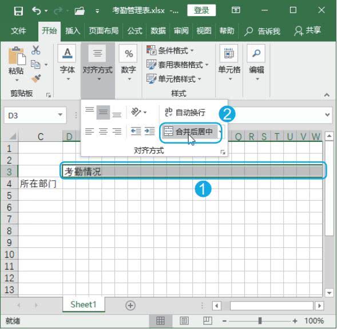Click cell containing 所在部门
Screen dimensions: 337x329
[x=41, y=184]
